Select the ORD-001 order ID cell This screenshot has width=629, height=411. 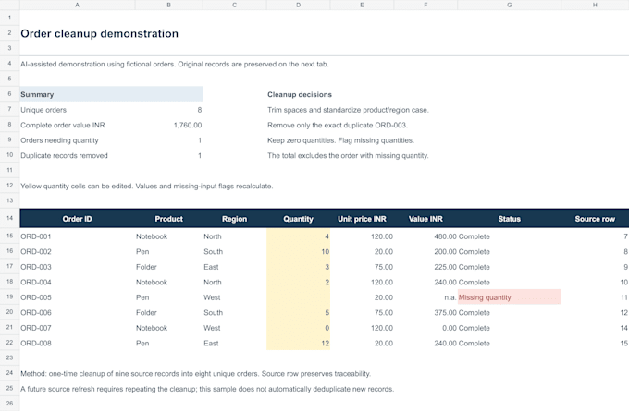click(78, 236)
